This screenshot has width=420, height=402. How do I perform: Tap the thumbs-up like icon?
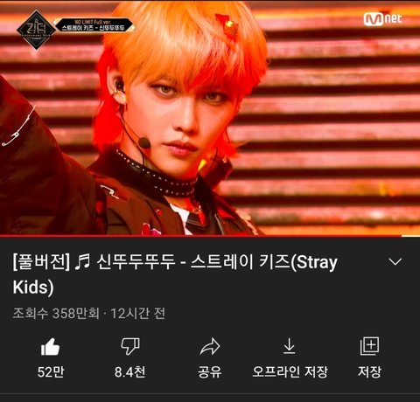click(50, 347)
